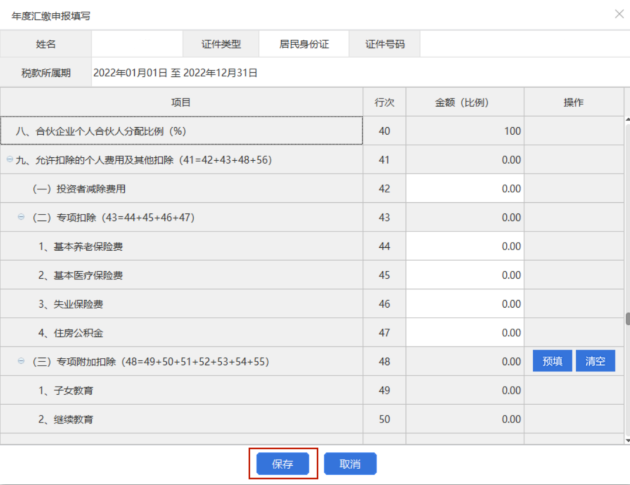The image size is (630, 485).
Task: Click the 姓名 value field
Action: pos(137,44)
